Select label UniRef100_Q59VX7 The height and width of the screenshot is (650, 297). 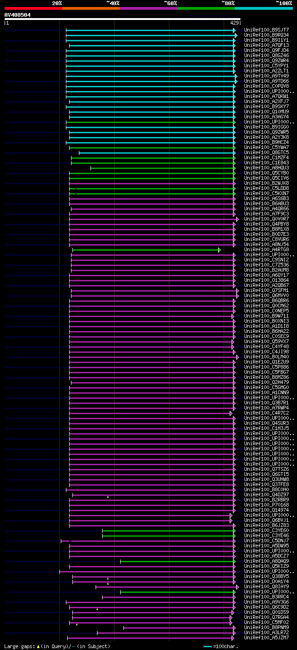pyautogui.click(x=266, y=341)
